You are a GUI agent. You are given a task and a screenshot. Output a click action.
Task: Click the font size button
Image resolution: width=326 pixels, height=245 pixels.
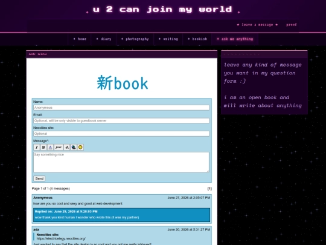click(x=67, y=147)
